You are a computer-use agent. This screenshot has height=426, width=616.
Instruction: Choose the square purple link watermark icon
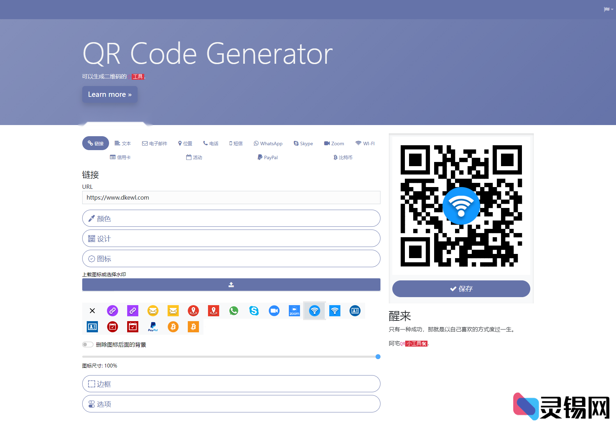pyautogui.click(x=133, y=311)
